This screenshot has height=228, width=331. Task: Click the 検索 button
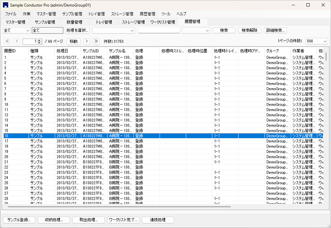[224, 31]
